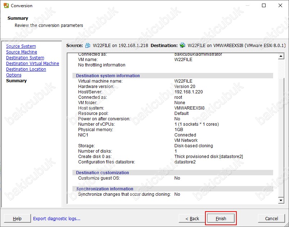Click the Virtual machine name label
The height and width of the screenshot is (227, 289).
point(100,81)
